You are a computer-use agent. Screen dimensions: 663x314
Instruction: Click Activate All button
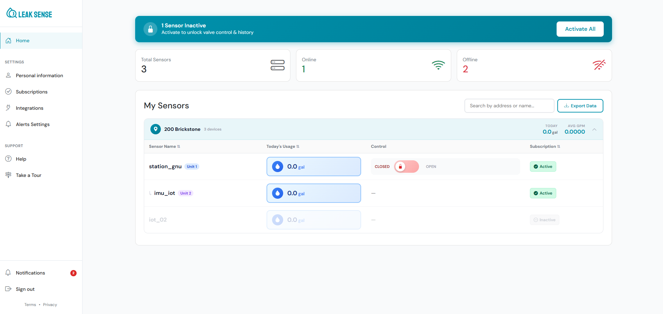coord(580,29)
